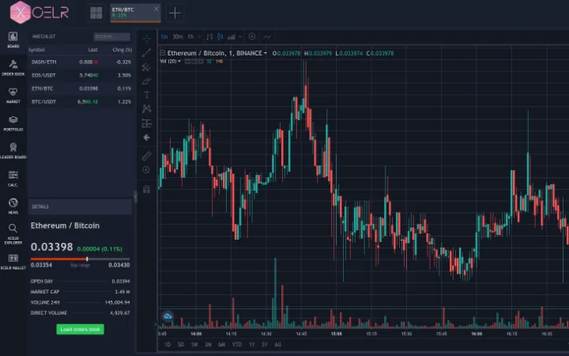Image resolution: width=569 pixels, height=356 pixels.
Task: Expand the Ethereum / Bitcoin symbol dropdown
Action: (x=266, y=54)
